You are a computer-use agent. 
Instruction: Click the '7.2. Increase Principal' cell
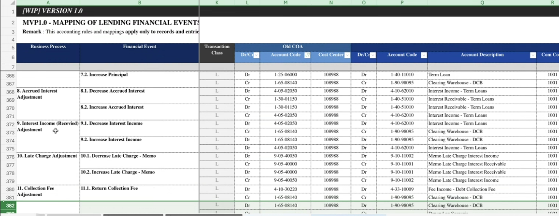pyautogui.click(x=139, y=75)
